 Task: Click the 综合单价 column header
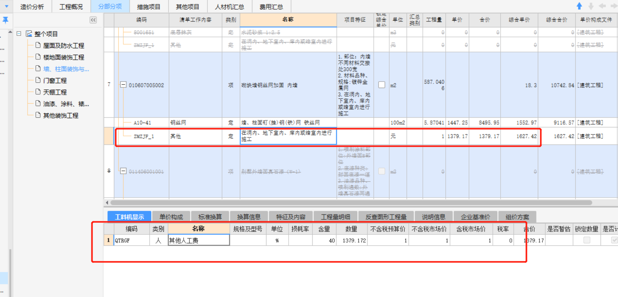point(519,20)
